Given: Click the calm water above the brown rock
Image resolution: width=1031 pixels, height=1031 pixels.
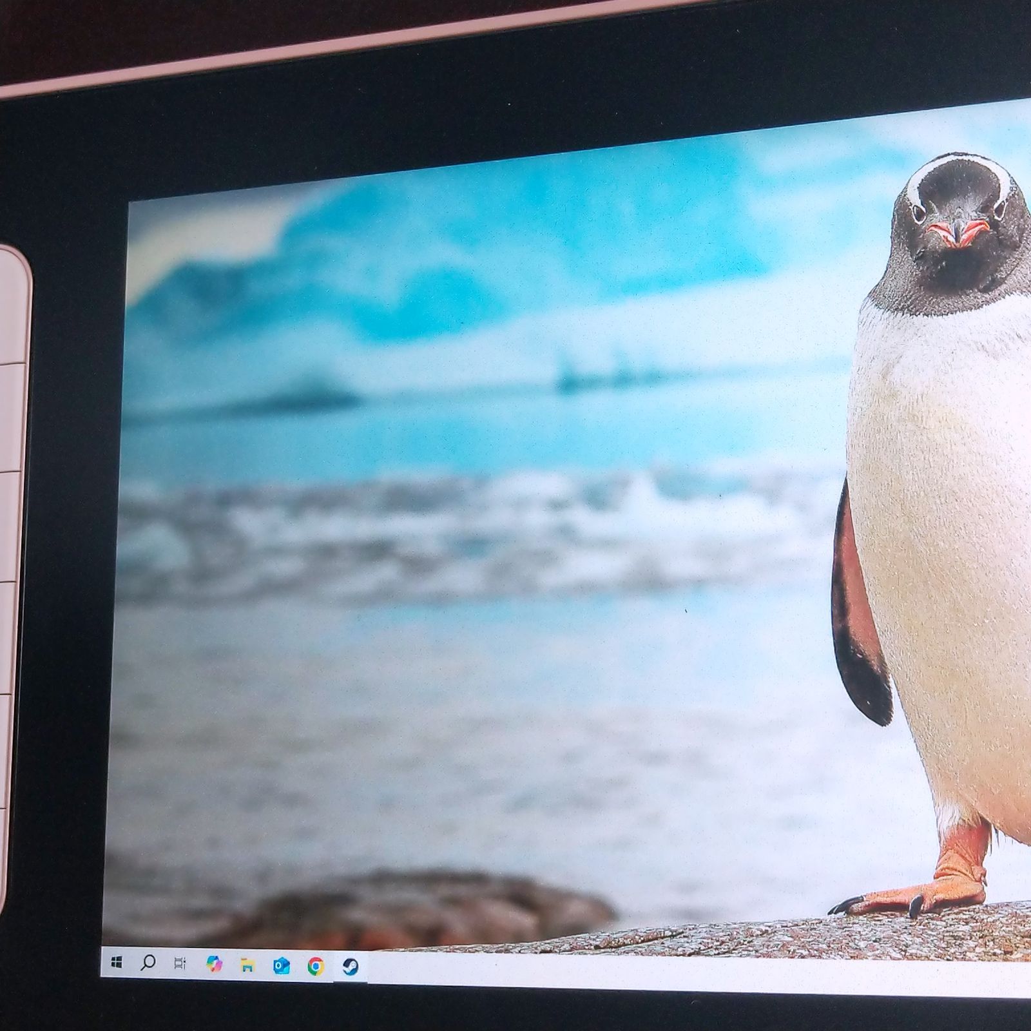Looking at the screenshot, I should (387, 773).
